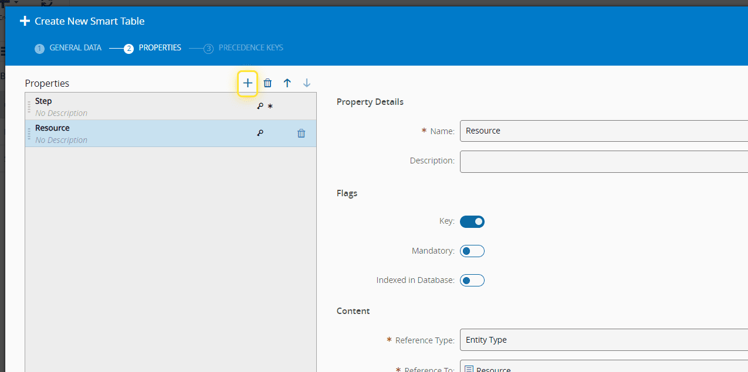Go to General Data wizard step
748x372 pixels.
(x=68, y=48)
